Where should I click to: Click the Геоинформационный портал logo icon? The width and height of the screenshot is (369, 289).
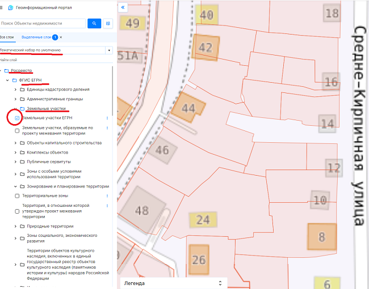click(11, 7)
